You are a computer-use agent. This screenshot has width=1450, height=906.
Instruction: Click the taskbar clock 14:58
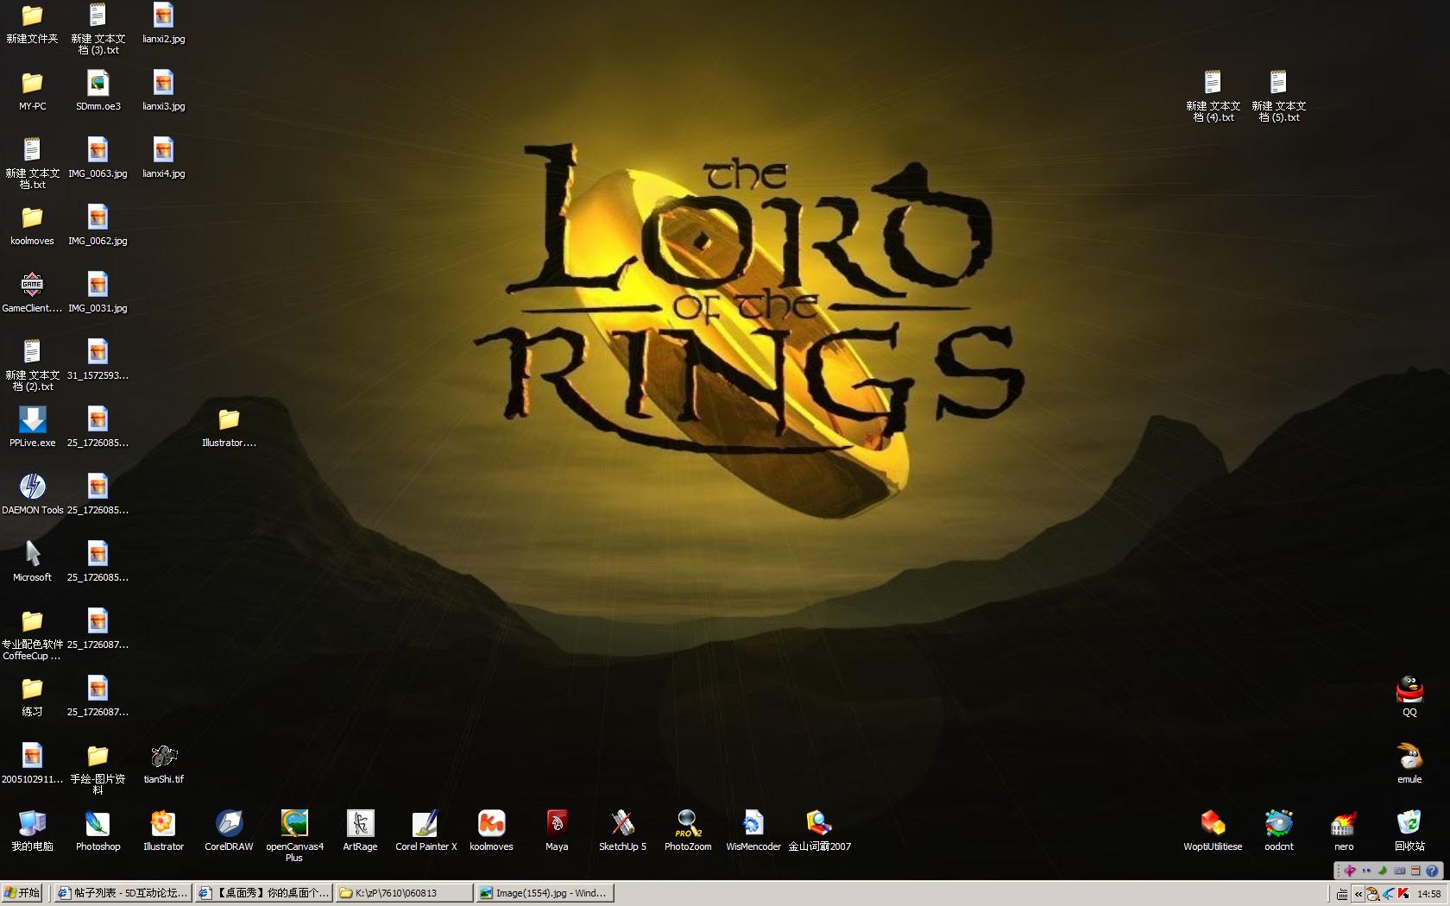coord(1429,894)
